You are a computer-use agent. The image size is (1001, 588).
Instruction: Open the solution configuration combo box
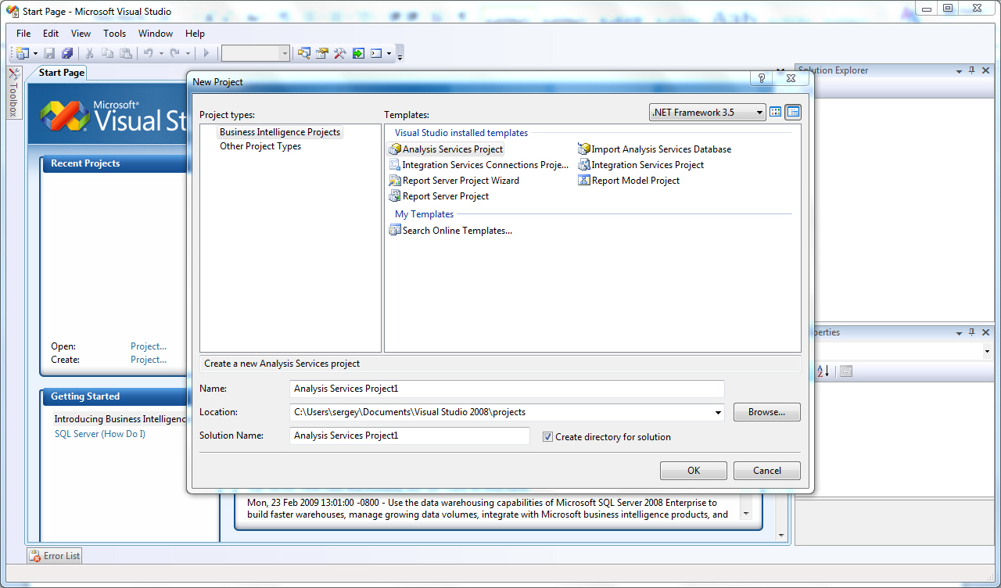256,53
